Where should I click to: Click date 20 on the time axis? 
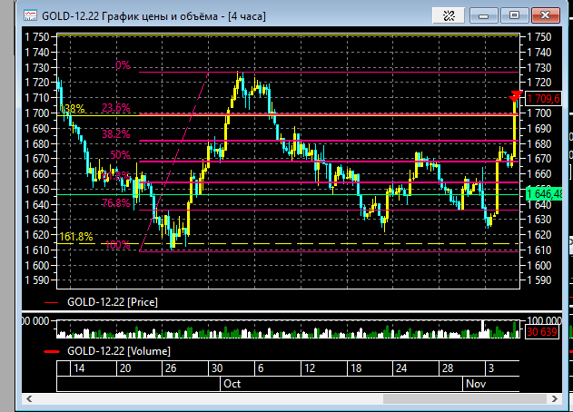[x=125, y=368]
